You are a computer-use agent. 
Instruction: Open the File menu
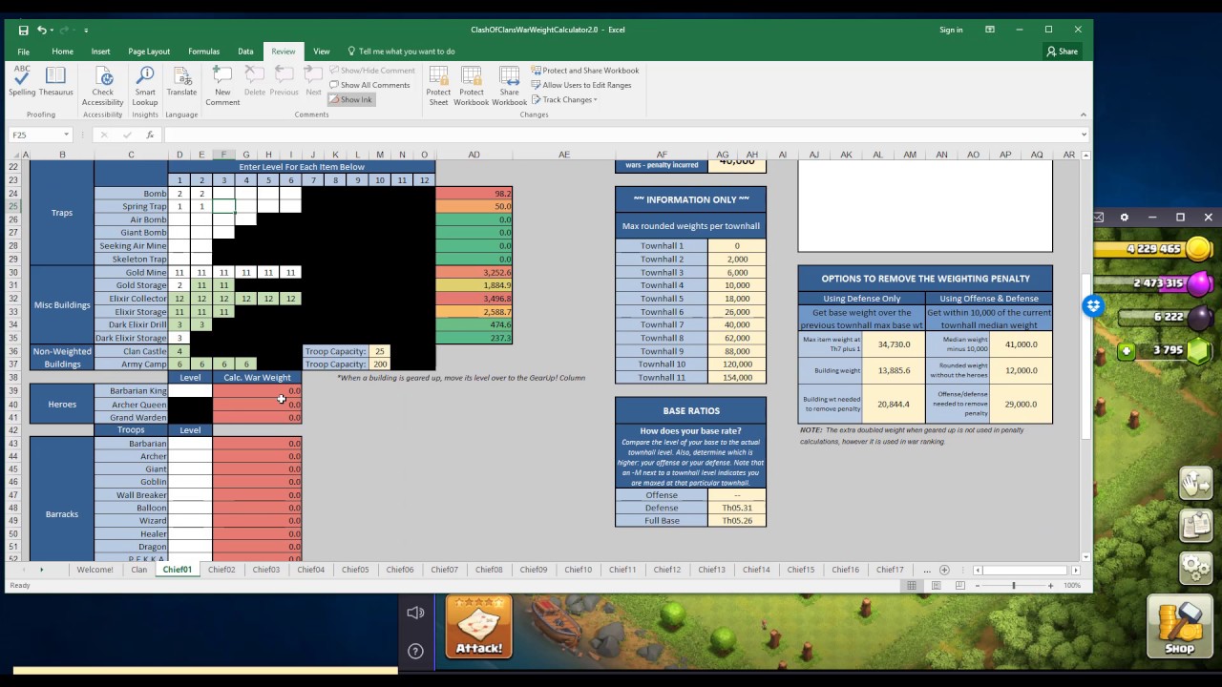tap(23, 52)
